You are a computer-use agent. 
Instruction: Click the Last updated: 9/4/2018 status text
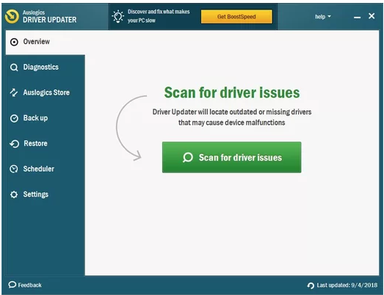(x=347, y=285)
